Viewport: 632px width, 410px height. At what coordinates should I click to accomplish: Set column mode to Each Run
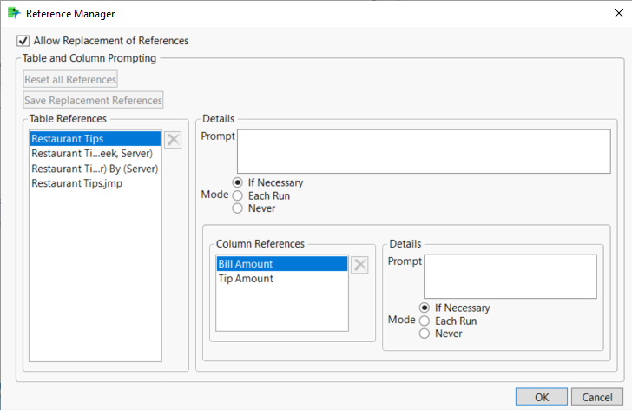(425, 321)
